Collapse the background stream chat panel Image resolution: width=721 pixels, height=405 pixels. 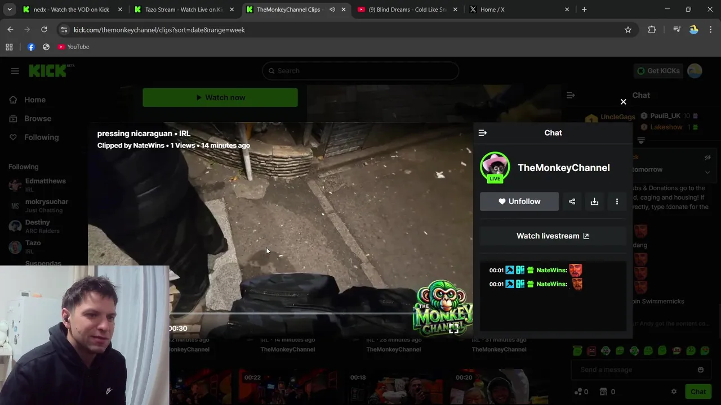(x=571, y=96)
